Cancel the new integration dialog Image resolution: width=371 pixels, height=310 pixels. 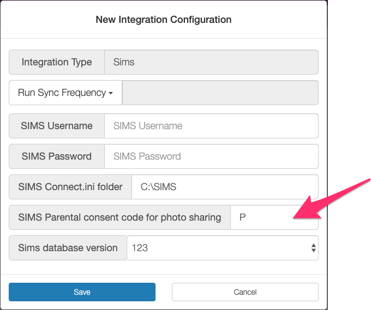[x=245, y=292]
